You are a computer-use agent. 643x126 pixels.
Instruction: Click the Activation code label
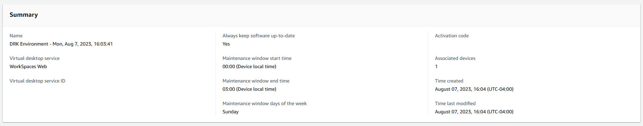pyautogui.click(x=452, y=36)
